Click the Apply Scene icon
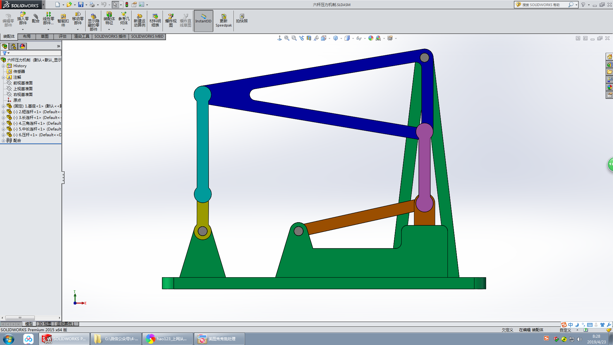This screenshot has width=613, height=345. pos(378,38)
